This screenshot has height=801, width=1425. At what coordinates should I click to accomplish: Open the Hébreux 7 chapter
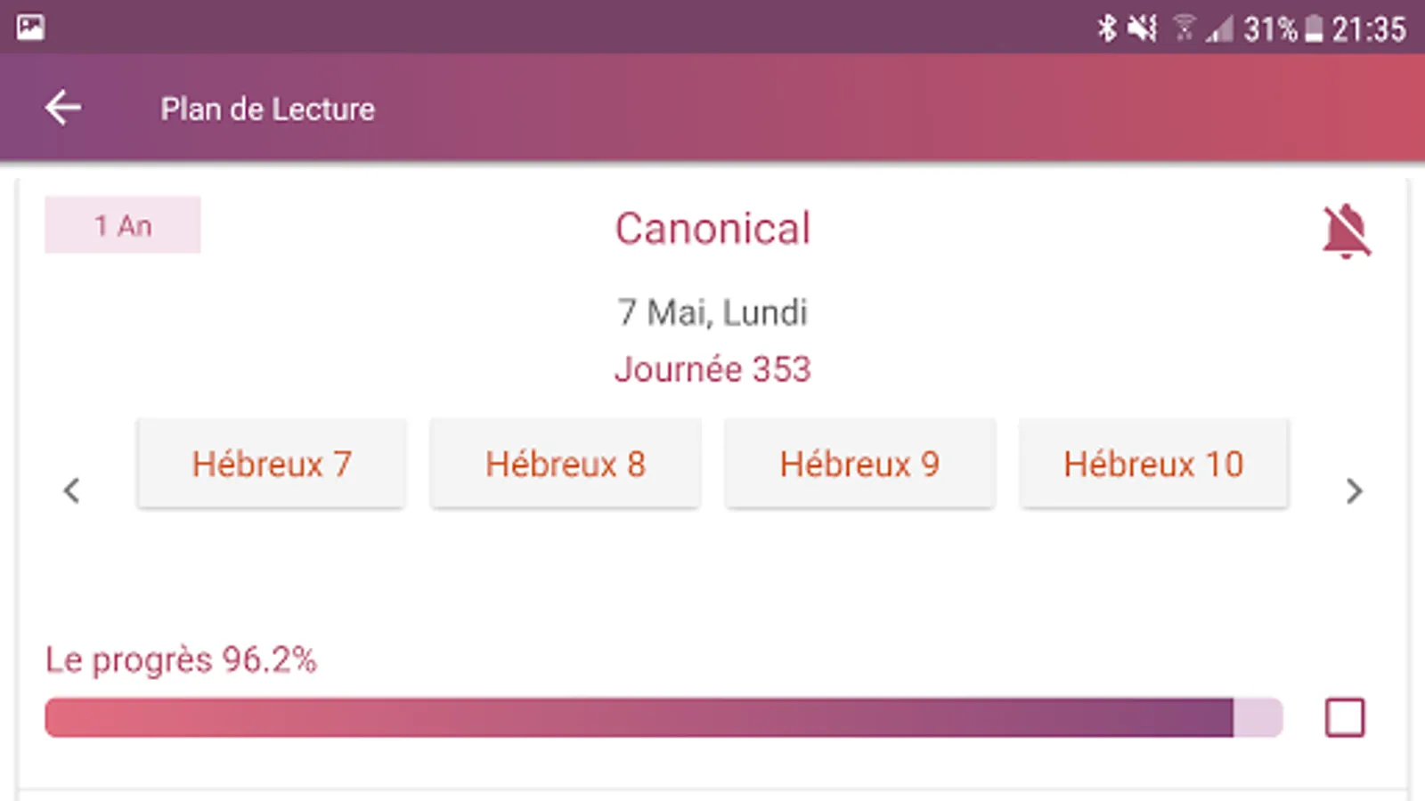272,464
